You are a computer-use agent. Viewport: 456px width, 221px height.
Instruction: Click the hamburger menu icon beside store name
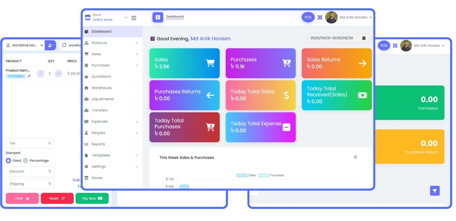[134, 18]
